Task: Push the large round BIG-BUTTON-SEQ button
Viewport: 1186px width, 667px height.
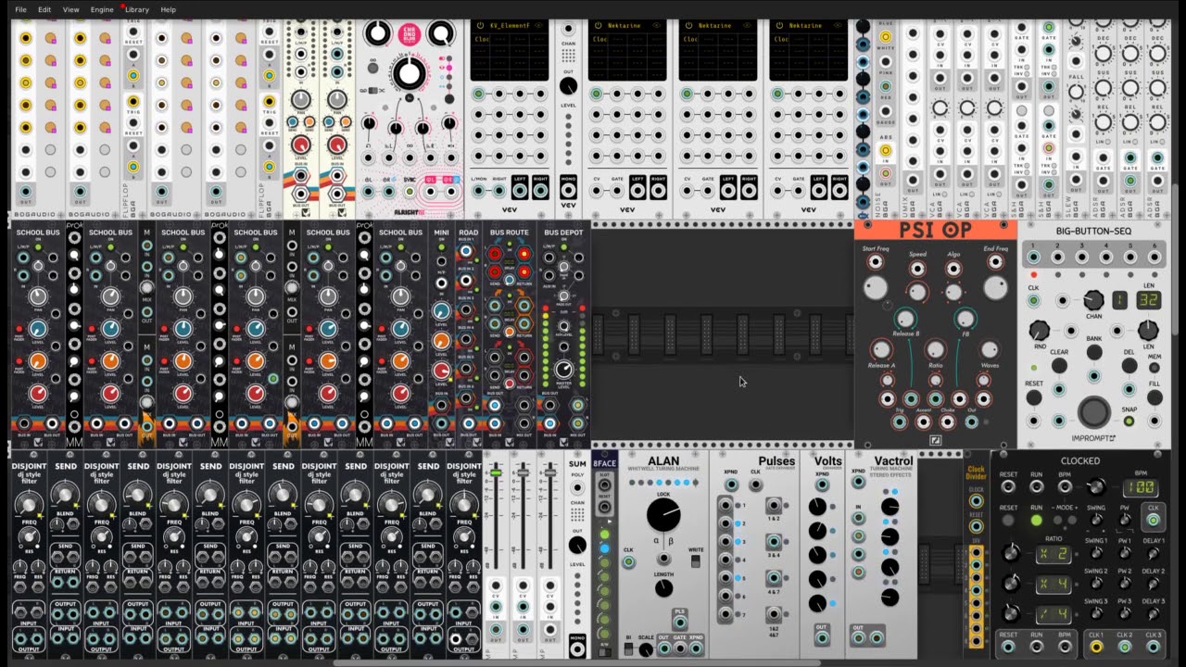Action: tap(1094, 412)
